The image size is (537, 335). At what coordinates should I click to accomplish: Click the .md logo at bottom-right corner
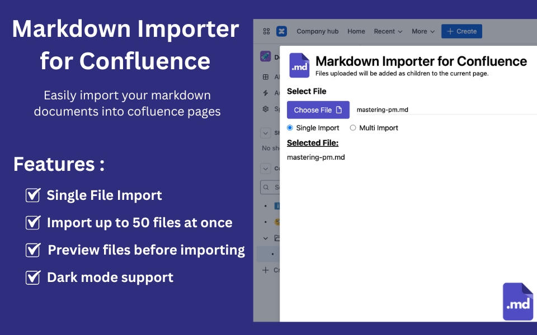(517, 303)
